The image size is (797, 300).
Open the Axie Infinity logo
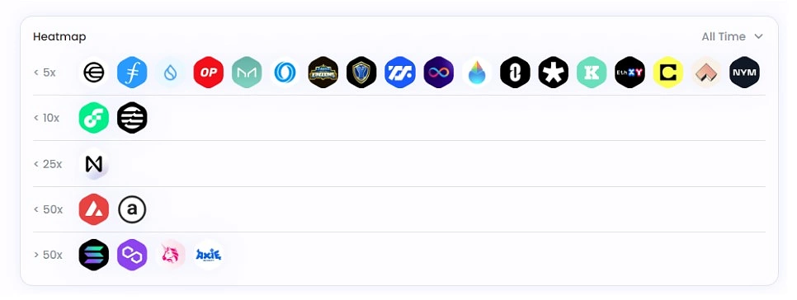pos(209,255)
